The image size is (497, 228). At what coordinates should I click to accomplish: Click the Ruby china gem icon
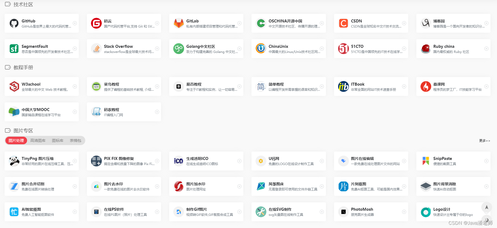(x=426, y=49)
